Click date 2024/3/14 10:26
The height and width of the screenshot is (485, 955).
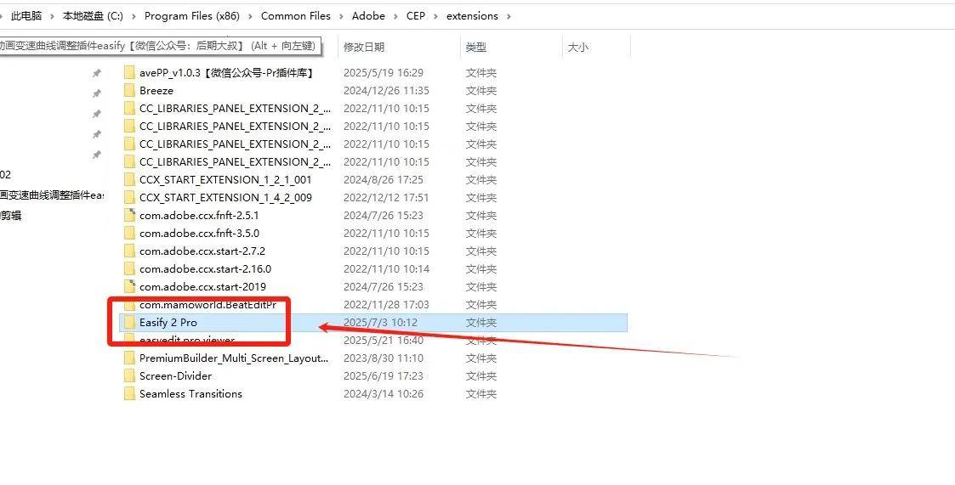[x=383, y=394]
